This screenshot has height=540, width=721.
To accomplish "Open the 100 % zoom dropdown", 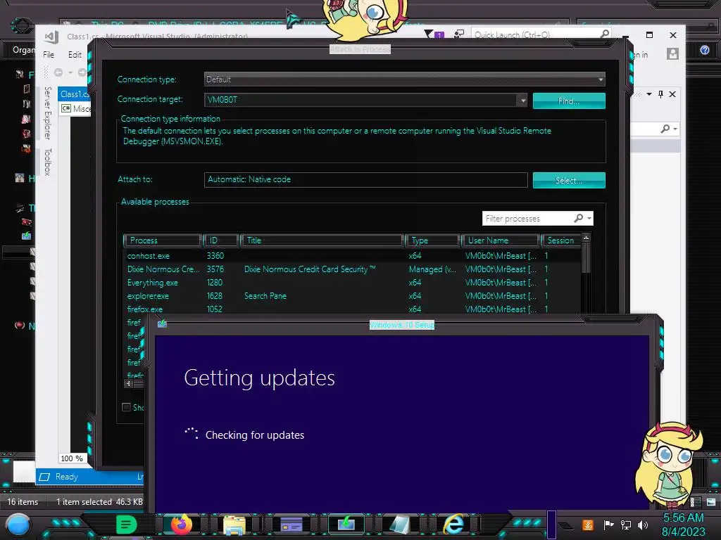I will tap(72, 458).
